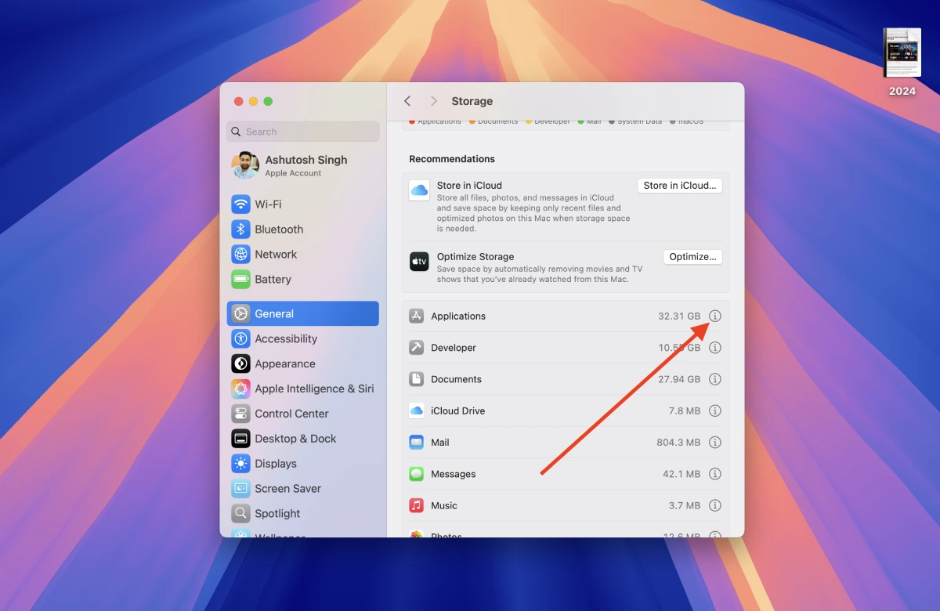Viewport: 940px width, 611px height.
Task: Open Displays settings in sidebar
Action: 303,464
